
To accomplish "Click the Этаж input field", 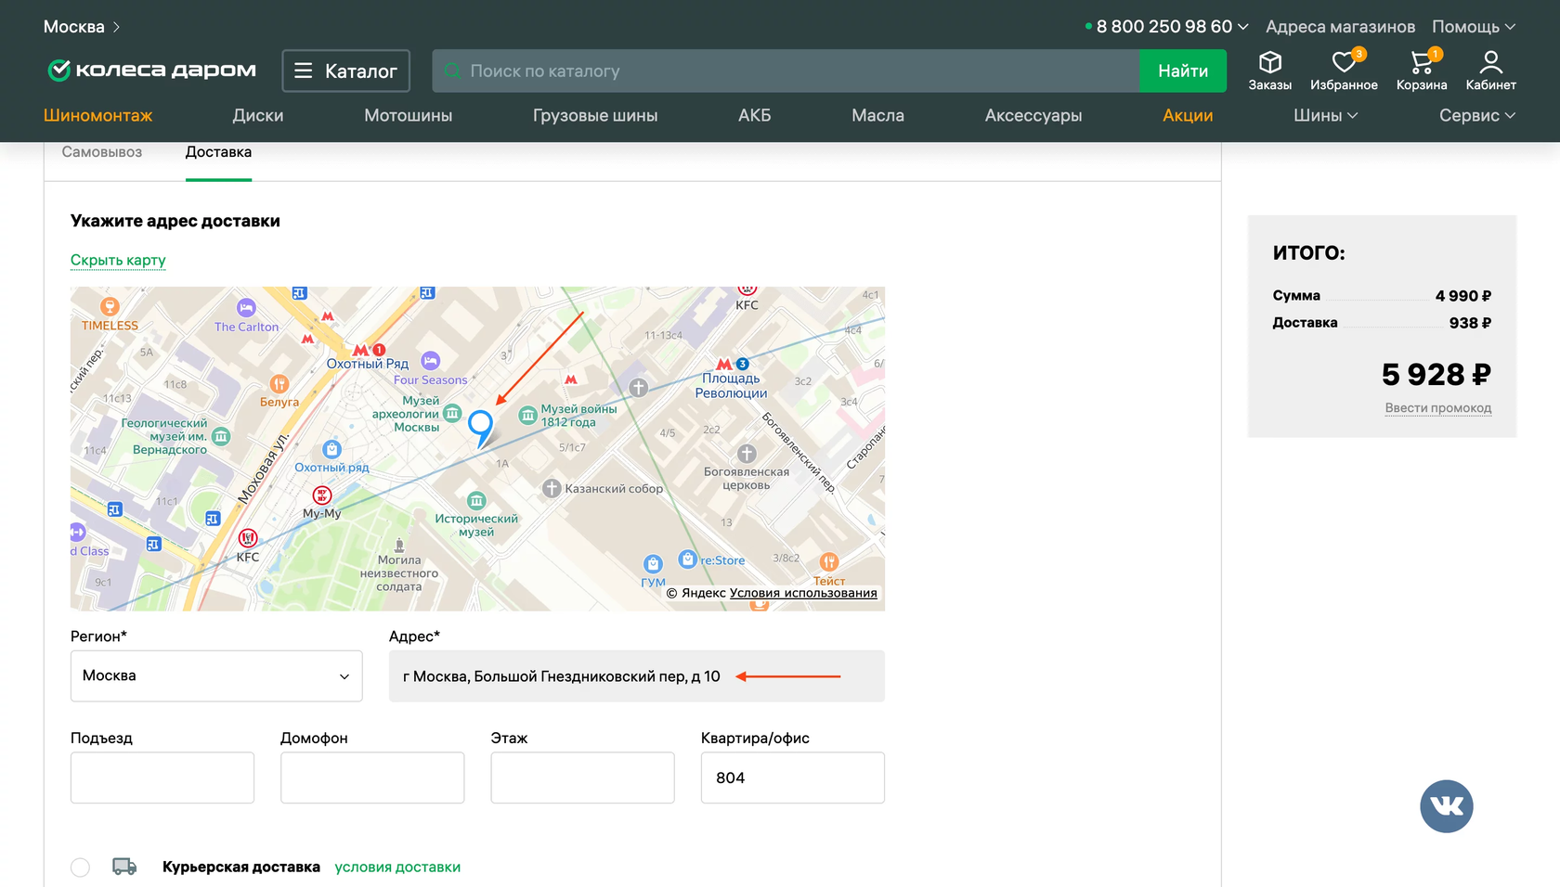I will click(582, 778).
